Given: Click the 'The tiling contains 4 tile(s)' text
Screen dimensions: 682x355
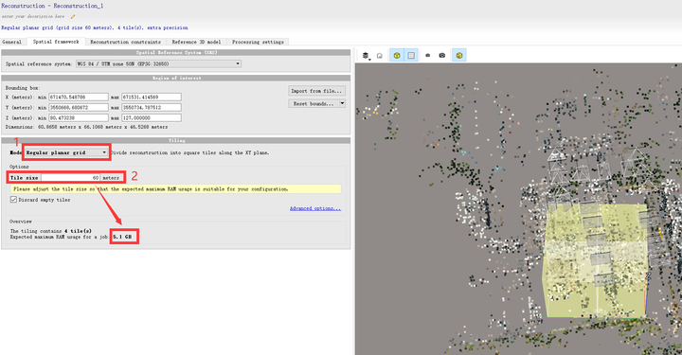Looking at the screenshot, I should coord(51,231).
